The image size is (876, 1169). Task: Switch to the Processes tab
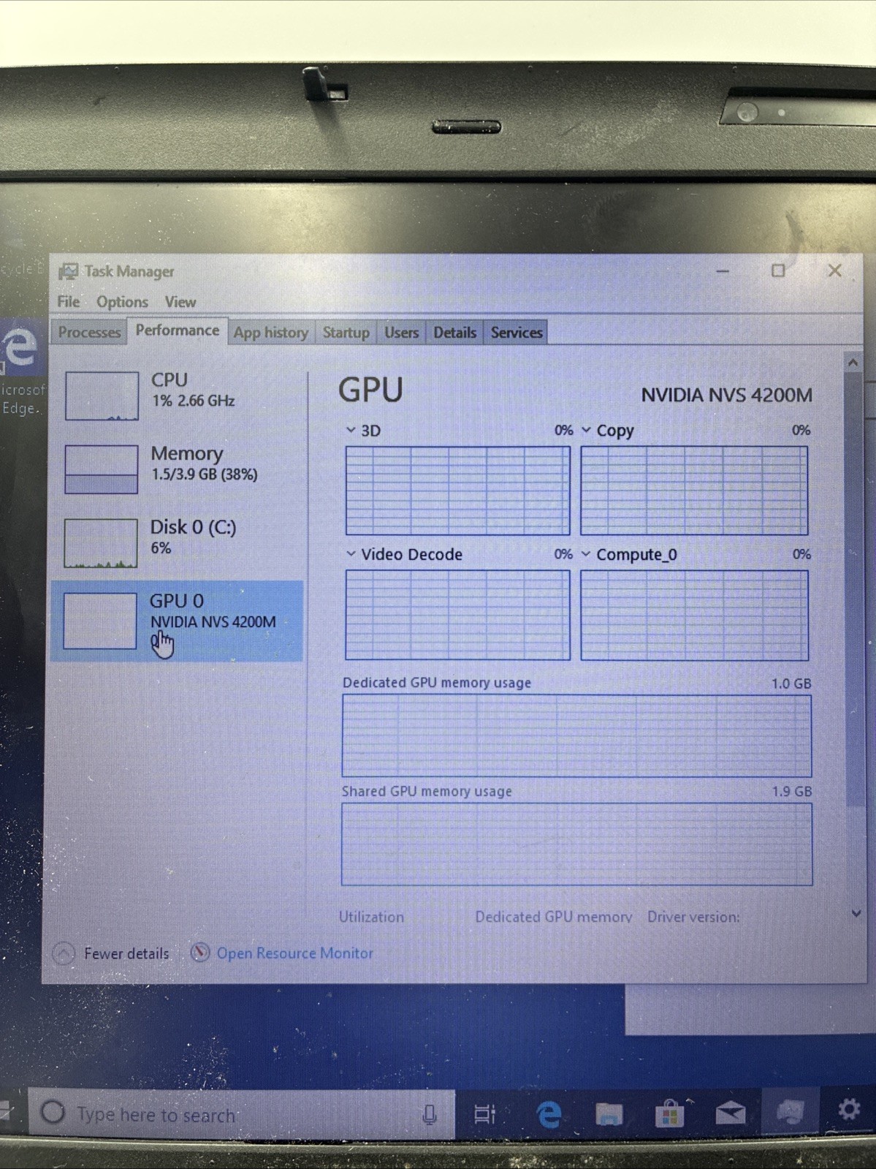tap(89, 332)
